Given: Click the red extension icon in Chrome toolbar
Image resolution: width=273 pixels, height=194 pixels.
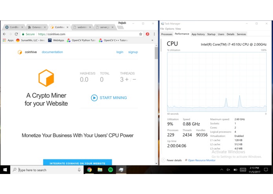Looking at the screenshot, I should (147, 34).
